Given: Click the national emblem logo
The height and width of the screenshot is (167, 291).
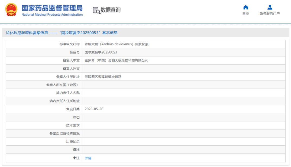Looking at the screenshot, I should 11,10.
